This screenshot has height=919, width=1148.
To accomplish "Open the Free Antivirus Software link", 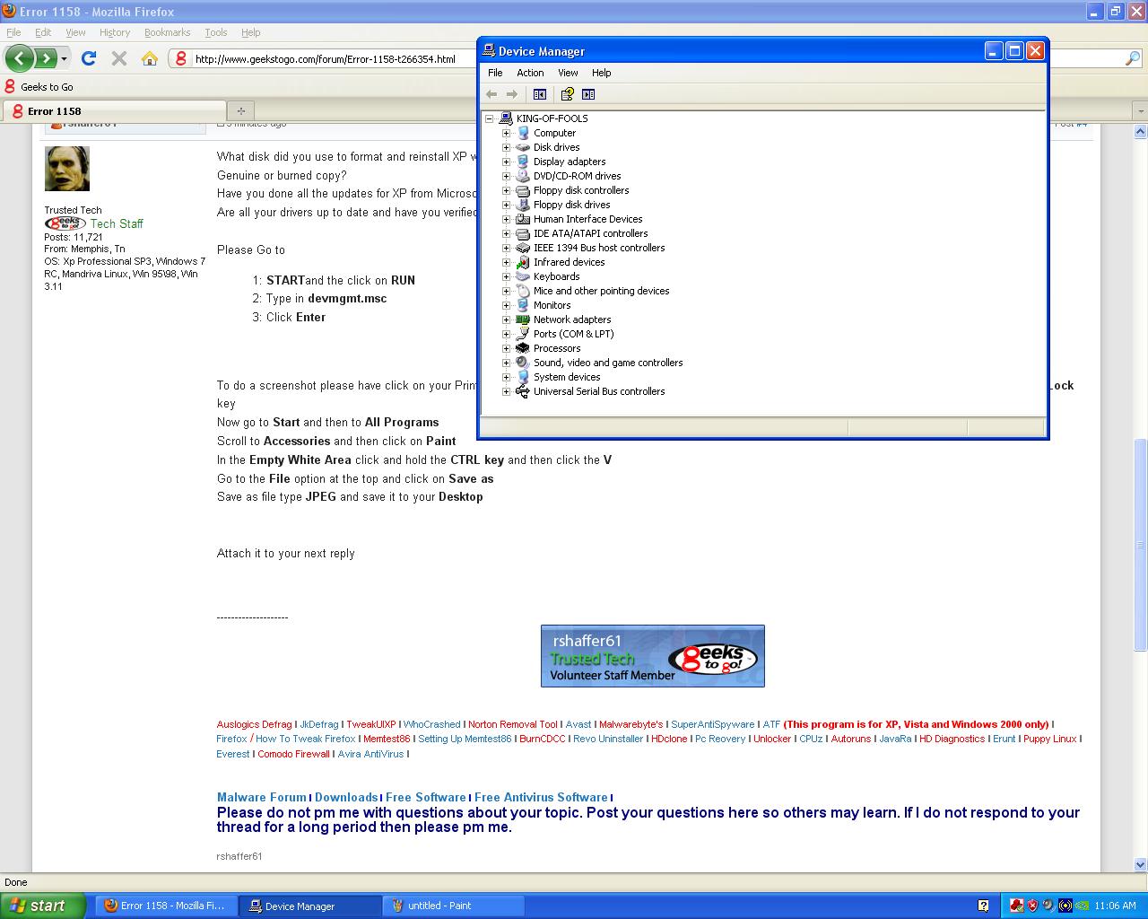I will [541, 797].
